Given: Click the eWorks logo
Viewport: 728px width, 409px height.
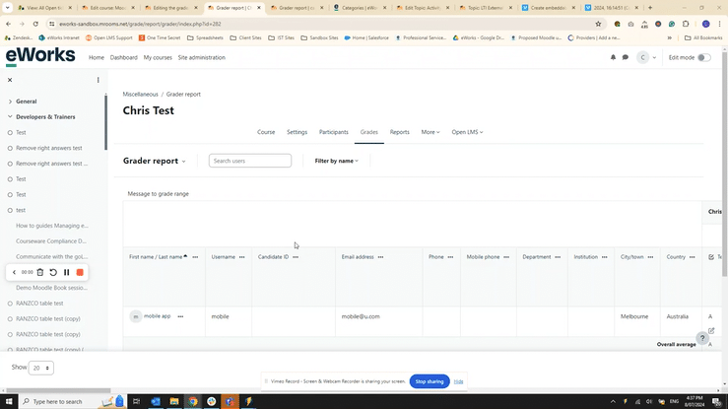Looking at the screenshot, I should (x=40, y=56).
